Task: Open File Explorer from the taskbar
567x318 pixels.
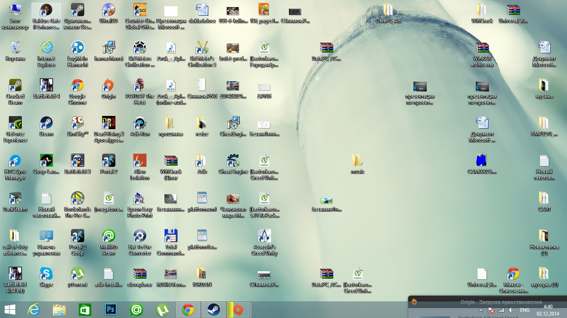Action: coord(59,310)
